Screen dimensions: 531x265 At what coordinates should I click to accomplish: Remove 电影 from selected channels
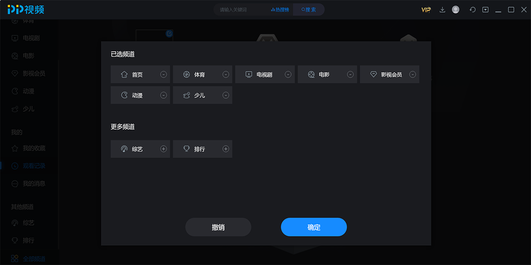coord(350,75)
